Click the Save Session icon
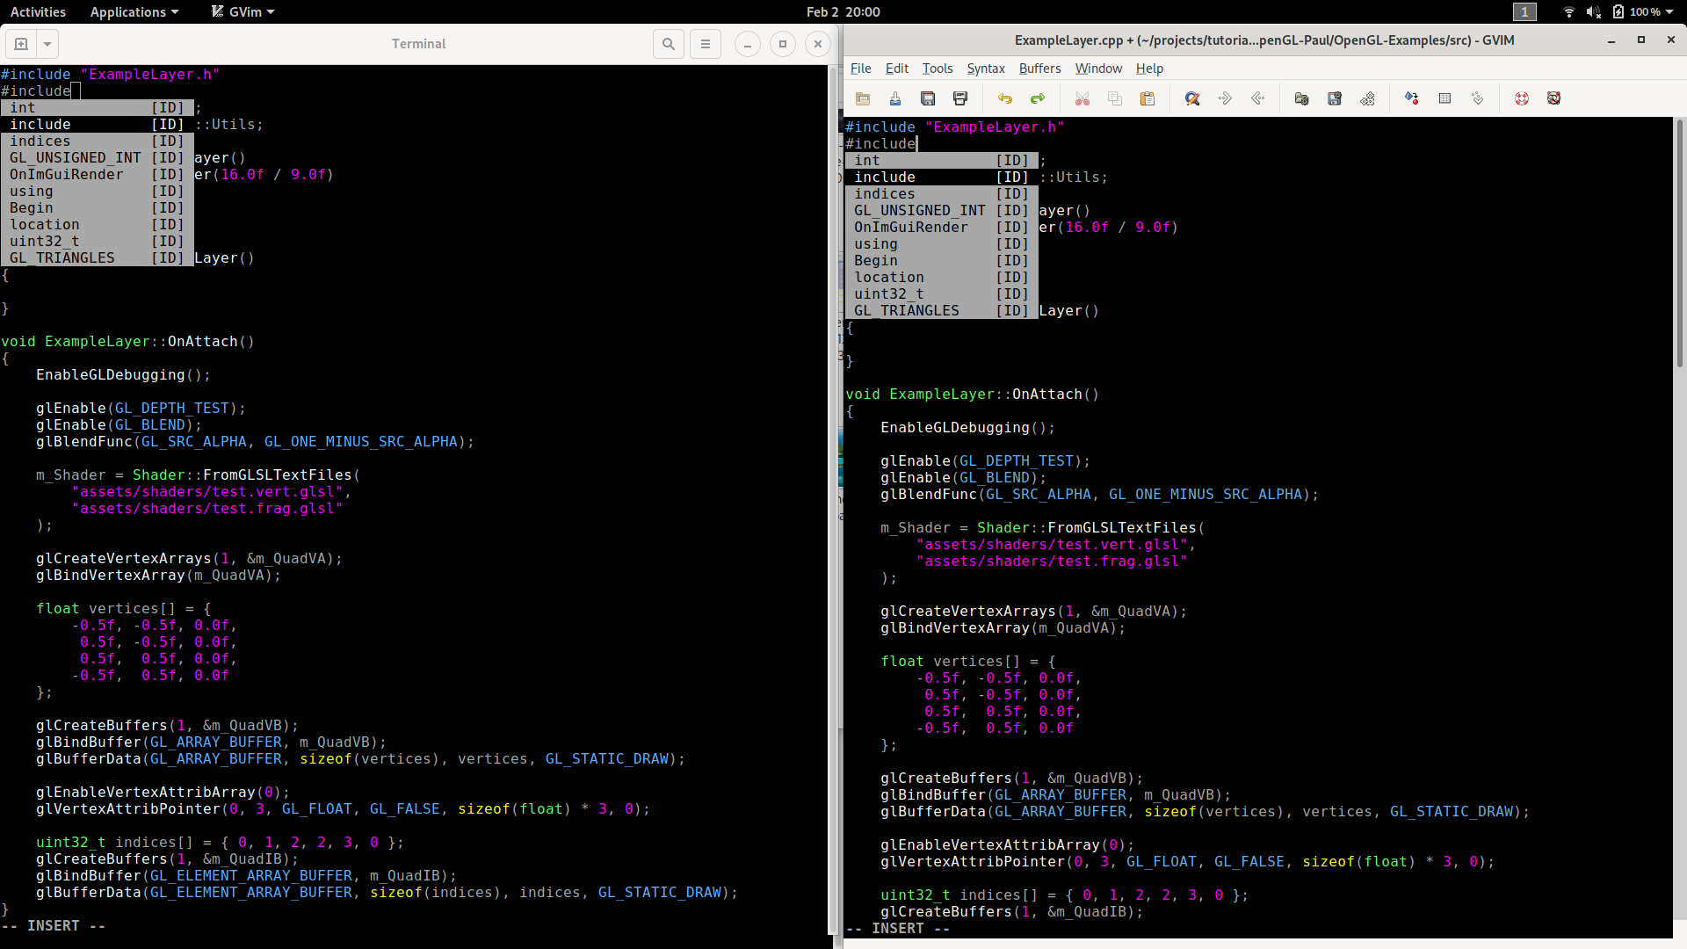The image size is (1687, 949). [x=1335, y=98]
